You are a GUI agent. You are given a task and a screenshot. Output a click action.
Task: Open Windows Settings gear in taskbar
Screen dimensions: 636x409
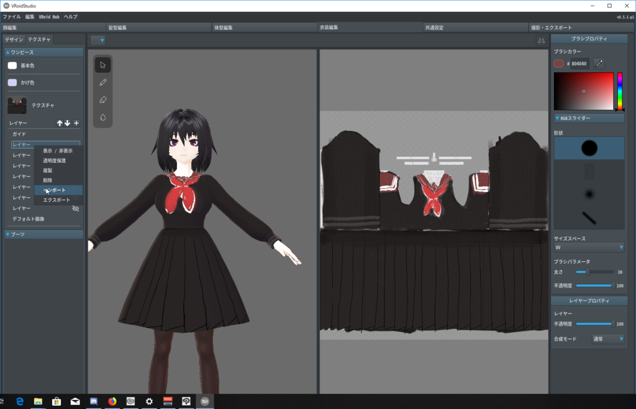[149, 402]
